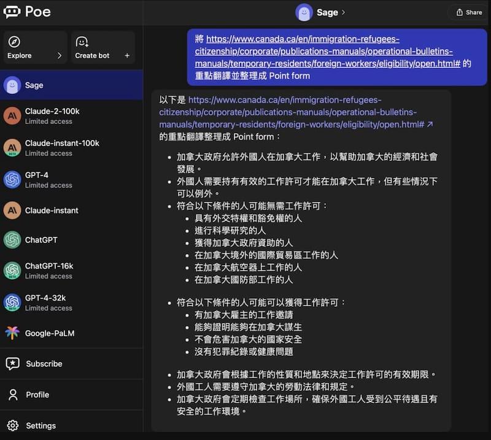Select the Sage chat entry label
The height and width of the screenshot is (440, 491).
(x=34, y=85)
